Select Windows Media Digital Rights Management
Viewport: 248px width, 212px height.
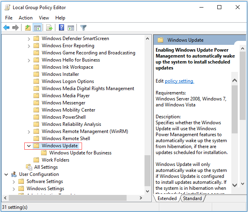coord(88,89)
